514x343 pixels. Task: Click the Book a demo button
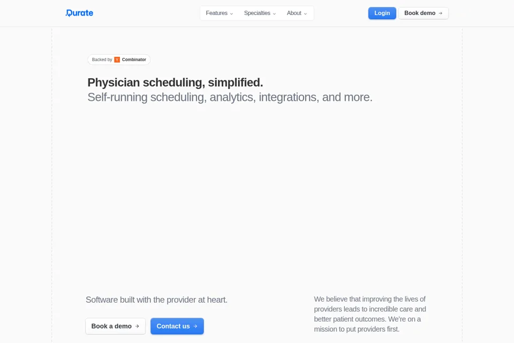(x=116, y=326)
